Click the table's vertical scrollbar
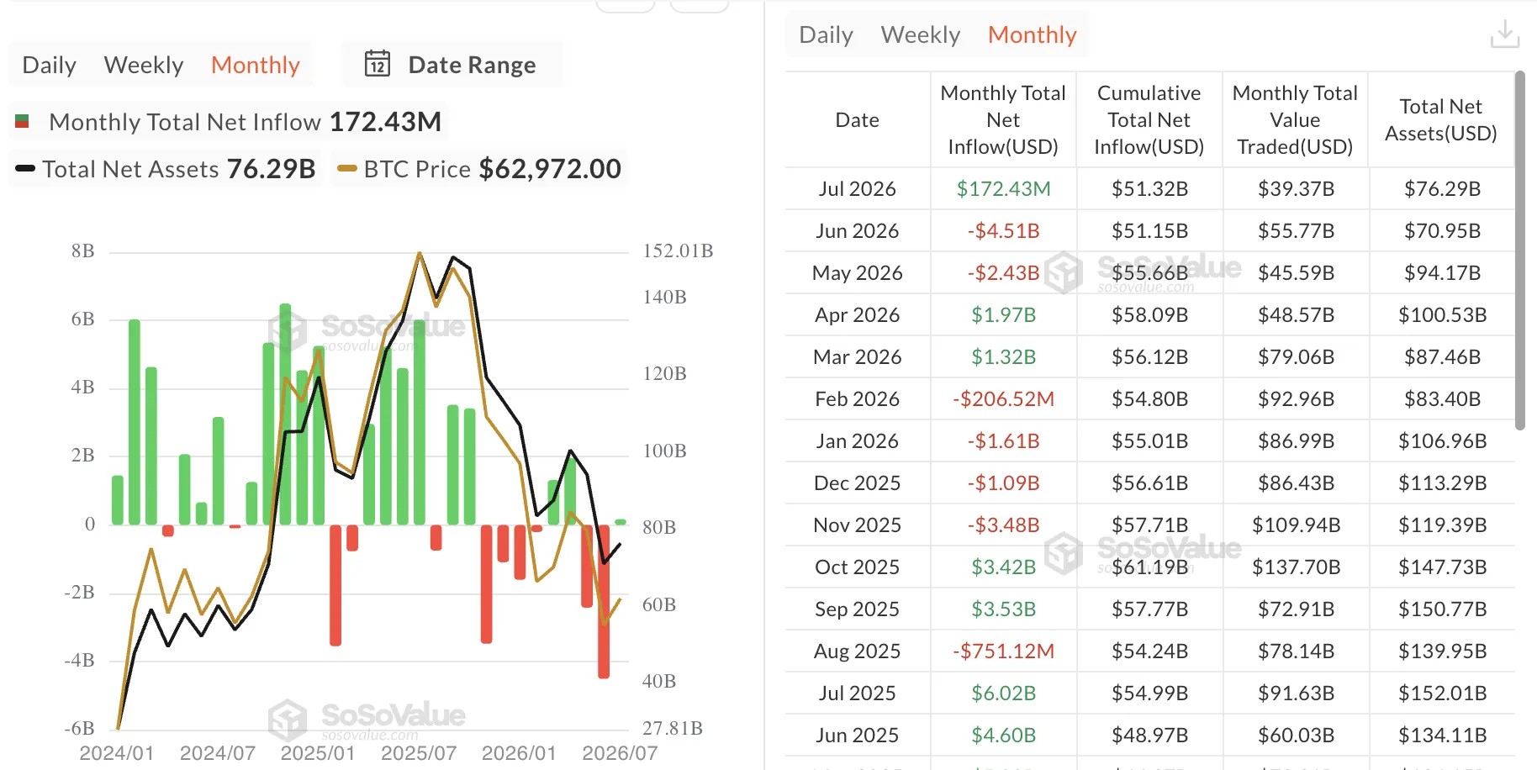The height and width of the screenshot is (770, 1537). 1519,251
